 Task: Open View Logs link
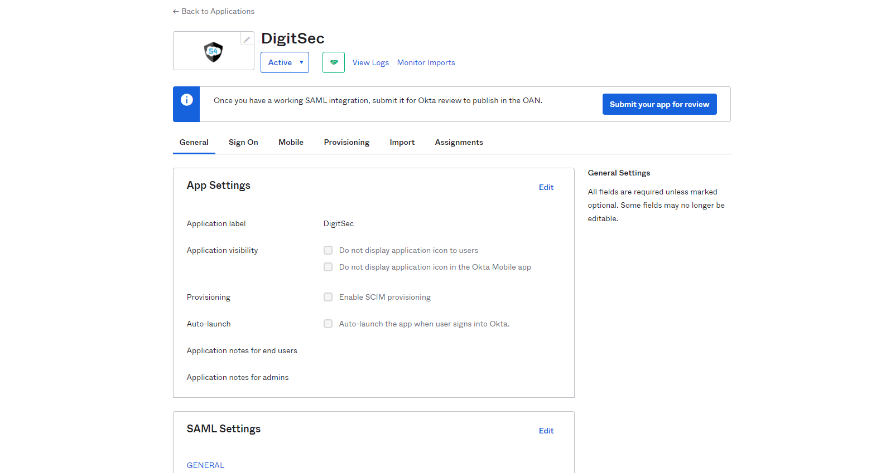(x=370, y=62)
